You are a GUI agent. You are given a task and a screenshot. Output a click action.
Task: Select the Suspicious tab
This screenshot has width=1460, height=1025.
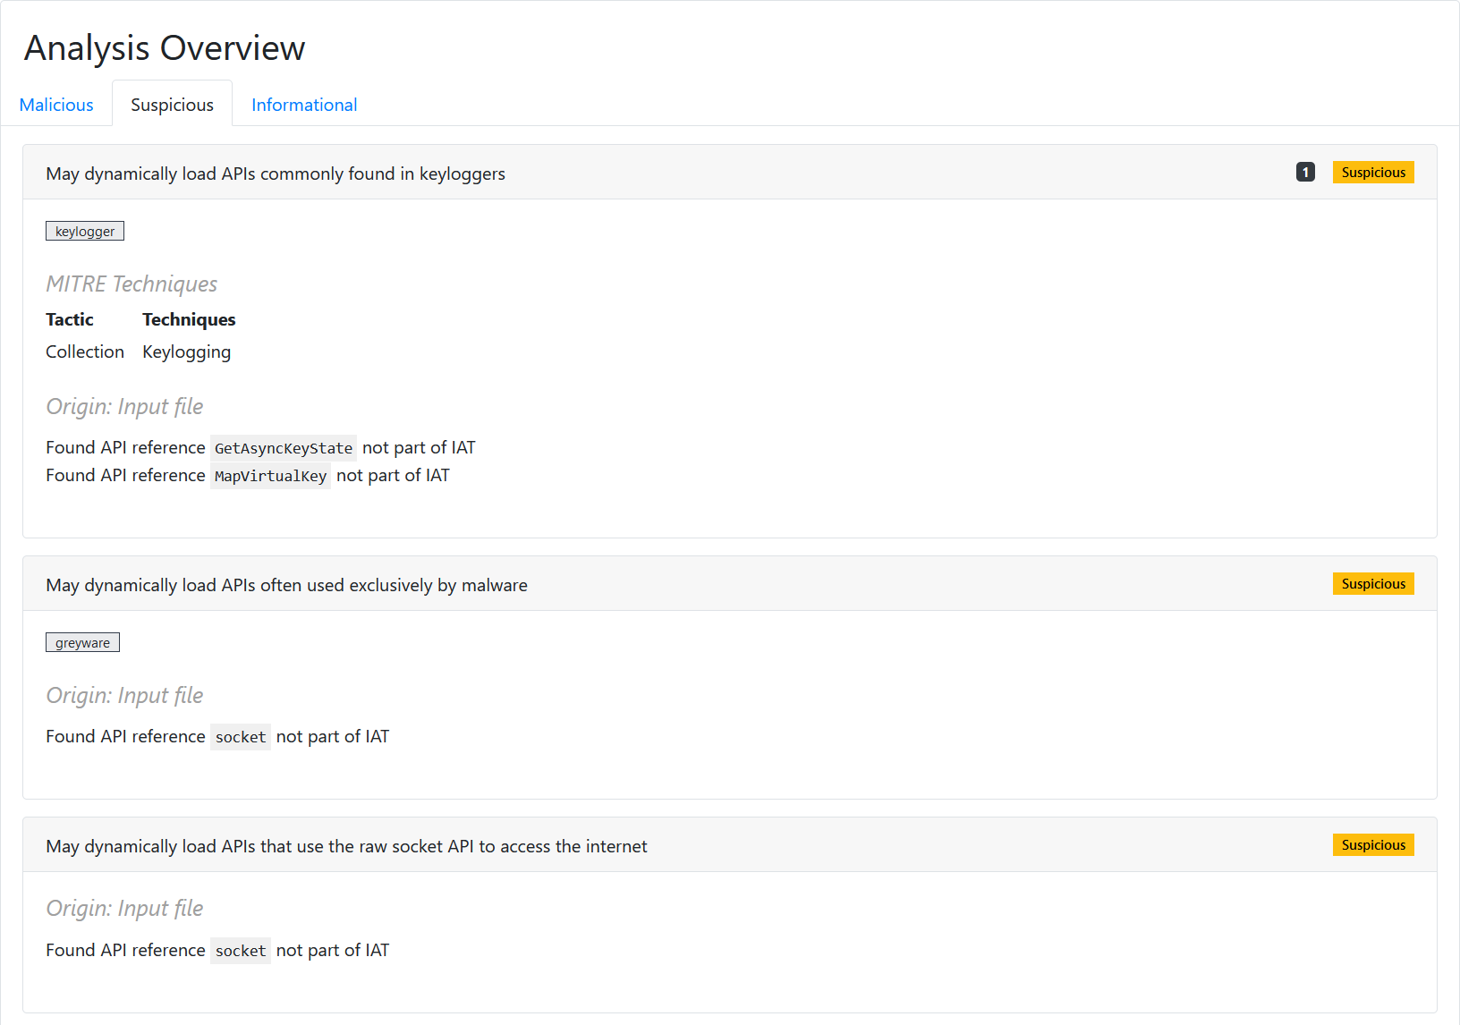[x=172, y=105]
